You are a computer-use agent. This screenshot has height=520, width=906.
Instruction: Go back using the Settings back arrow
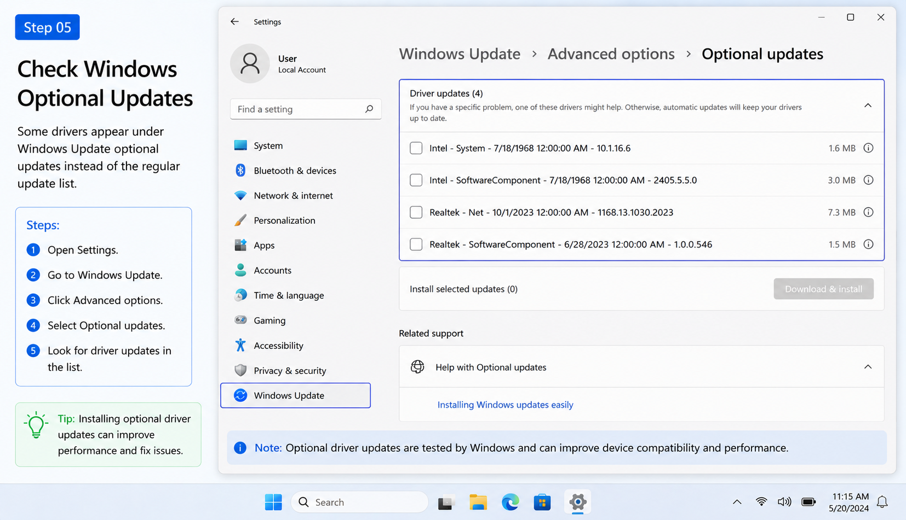point(234,21)
